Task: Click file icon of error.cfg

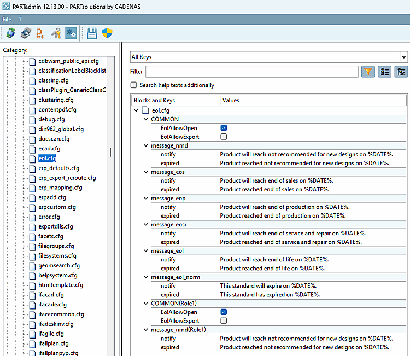Action: pyautogui.click(x=32, y=217)
